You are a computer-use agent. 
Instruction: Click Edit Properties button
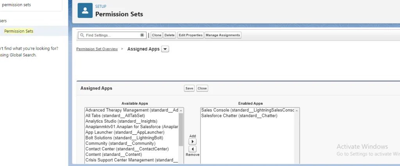click(191, 35)
